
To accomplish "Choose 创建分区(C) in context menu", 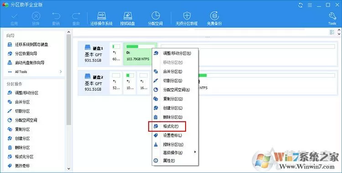I will 175,108.
